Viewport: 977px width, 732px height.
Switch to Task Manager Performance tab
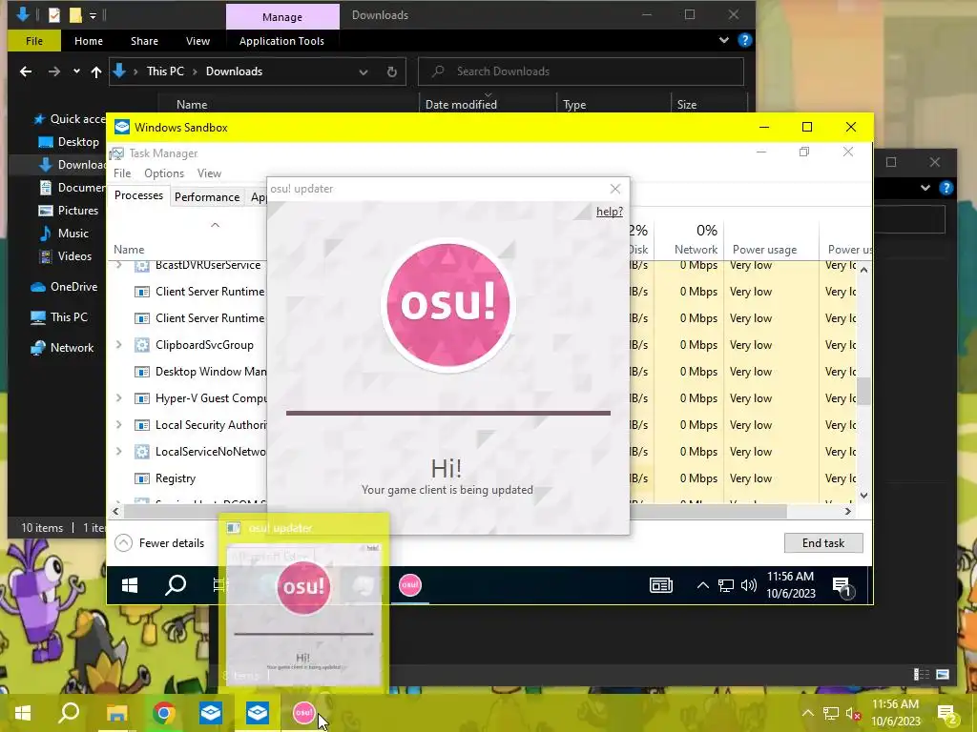(207, 197)
